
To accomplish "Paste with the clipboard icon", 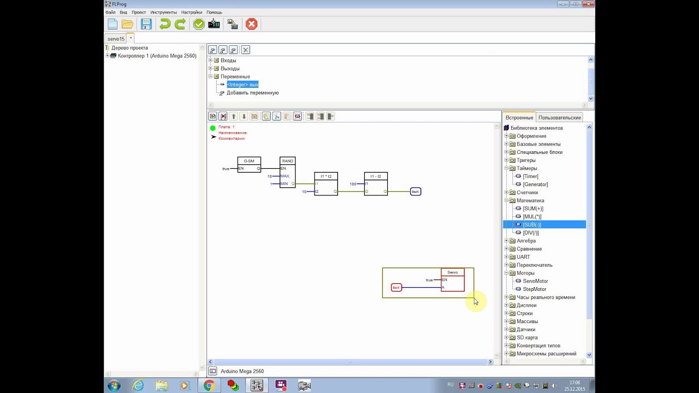I will click(x=287, y=116).
